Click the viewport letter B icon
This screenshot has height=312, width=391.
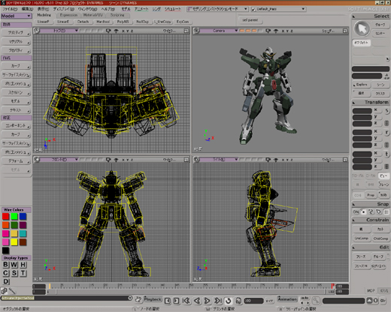click(196, 31)
